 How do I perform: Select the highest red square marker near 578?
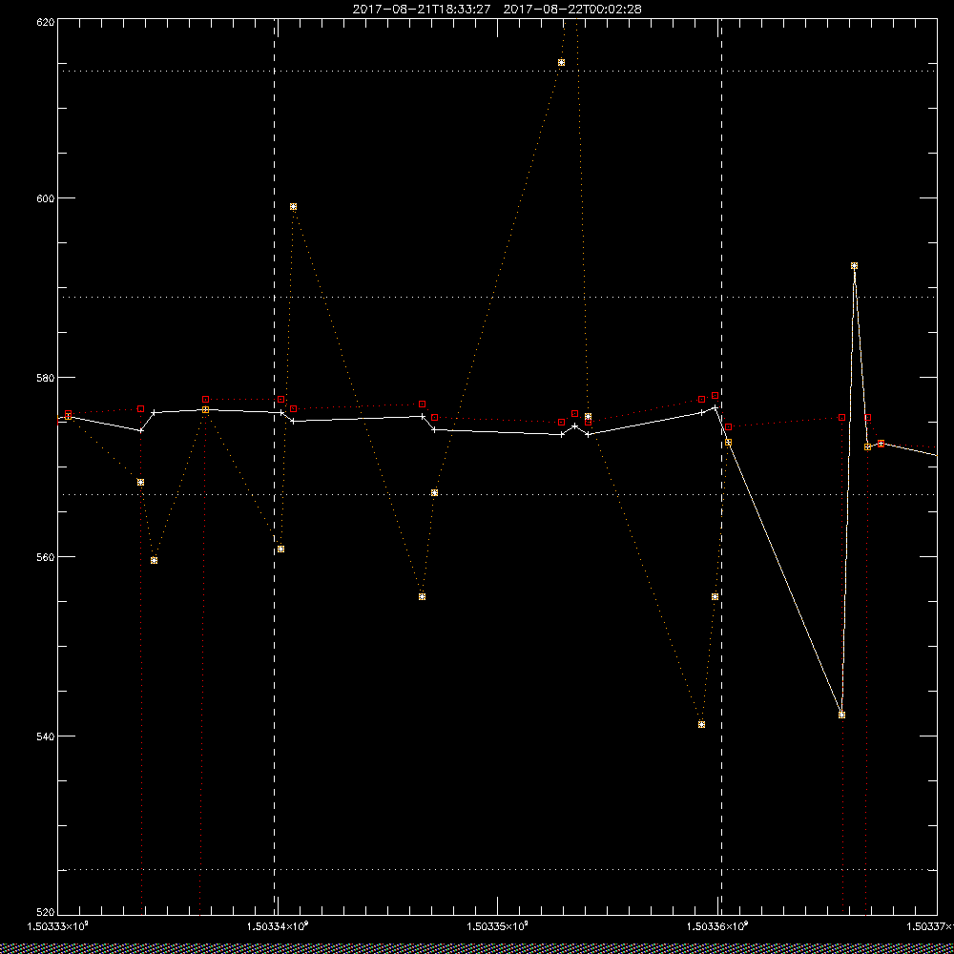click(715, 396)
